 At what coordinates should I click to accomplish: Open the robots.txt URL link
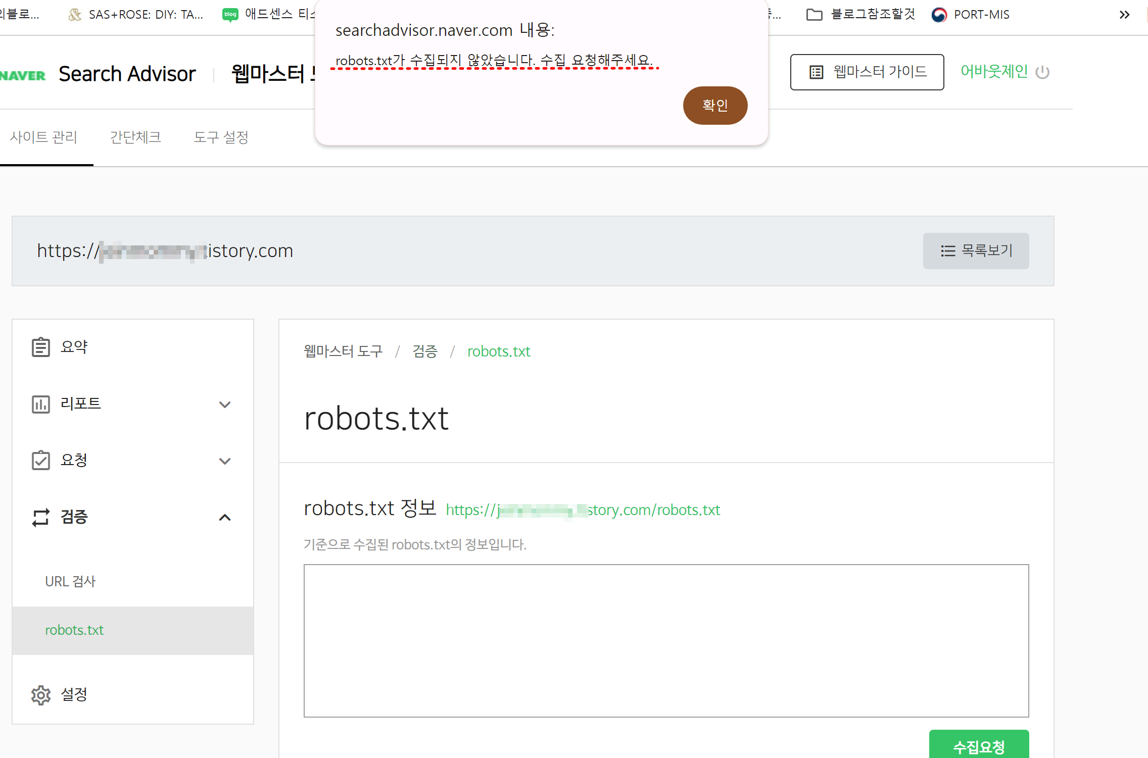(x=583, y=510)
